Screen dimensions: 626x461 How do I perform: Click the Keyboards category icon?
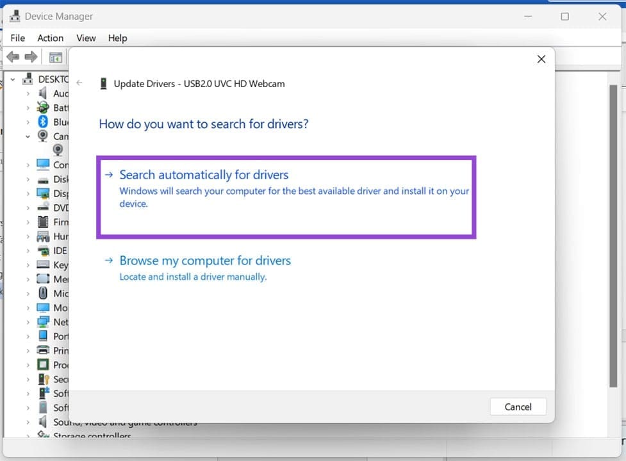coord(42,264)
